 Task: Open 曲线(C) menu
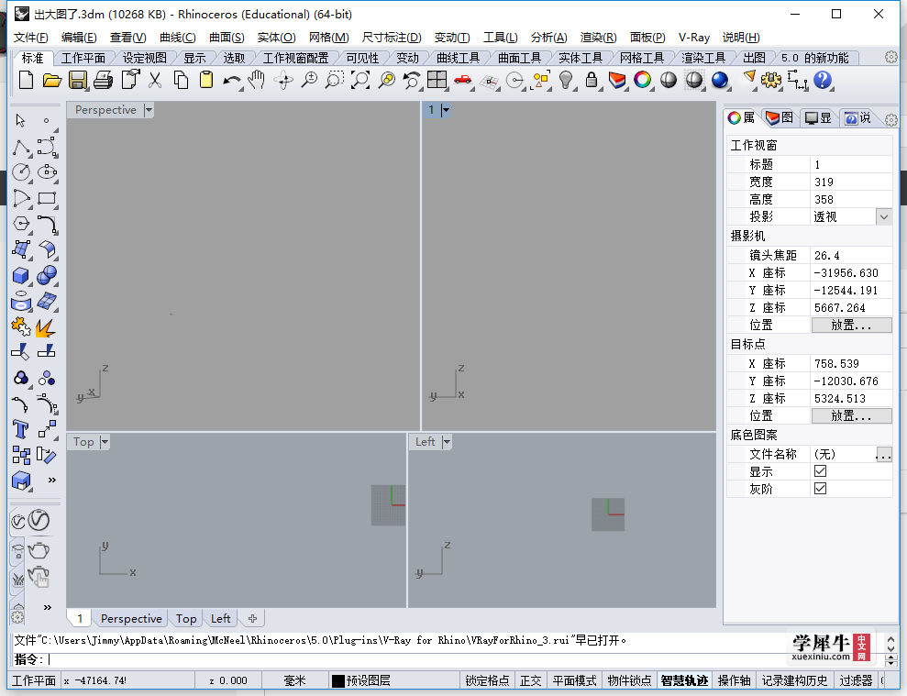(x=178, y=37)
